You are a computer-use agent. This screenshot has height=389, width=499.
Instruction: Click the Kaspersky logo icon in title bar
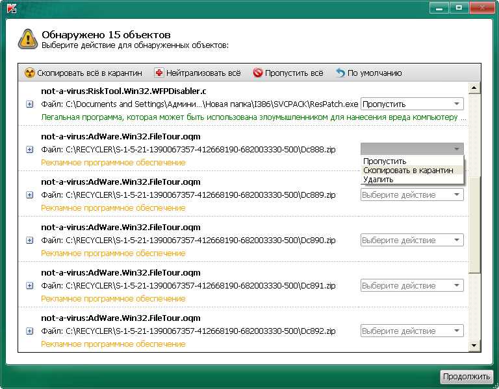pos(12,8)
